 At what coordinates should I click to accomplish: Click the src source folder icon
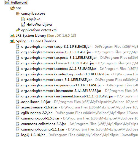12,8
